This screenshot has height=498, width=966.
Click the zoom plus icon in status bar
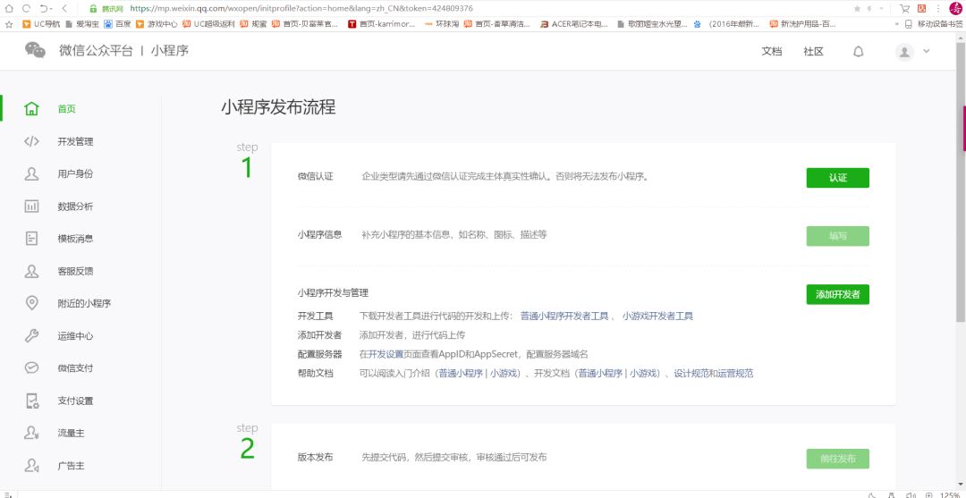(x=928, y=494)
